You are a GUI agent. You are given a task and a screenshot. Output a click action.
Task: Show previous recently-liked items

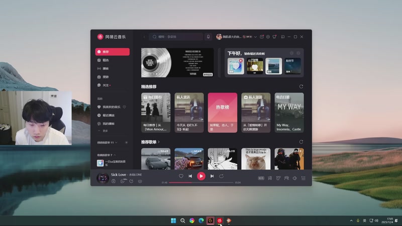tap(291, 53)
